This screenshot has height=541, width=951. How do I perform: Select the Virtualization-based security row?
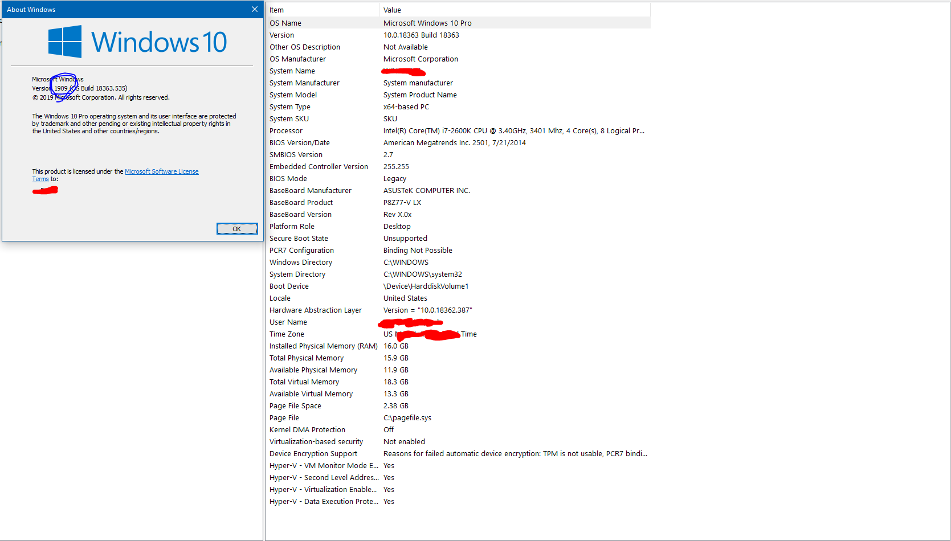tap(458, 441)
